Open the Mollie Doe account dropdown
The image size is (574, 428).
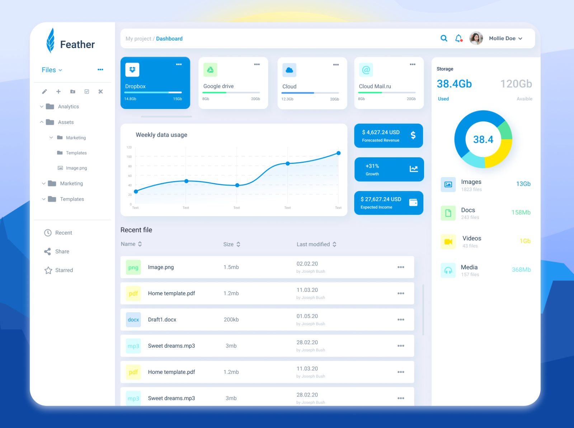[x=505, y=38]
